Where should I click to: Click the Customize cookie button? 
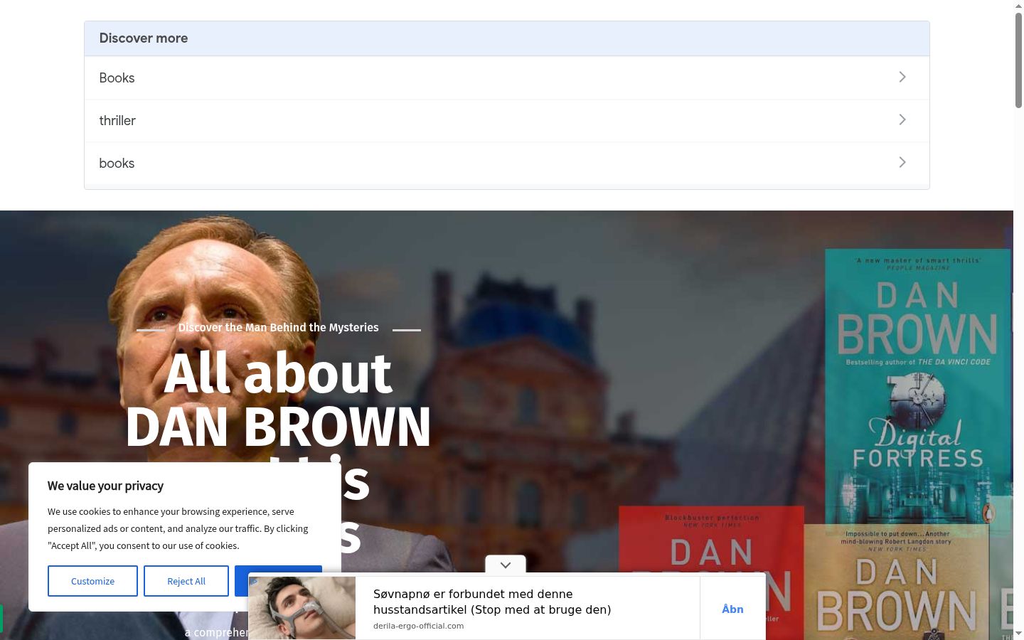pos(92,581)
